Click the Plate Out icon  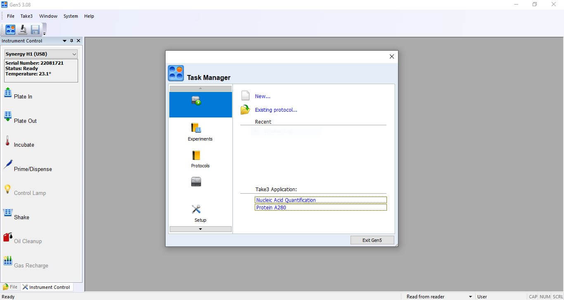pyautogui.click(x=8, y=116)
